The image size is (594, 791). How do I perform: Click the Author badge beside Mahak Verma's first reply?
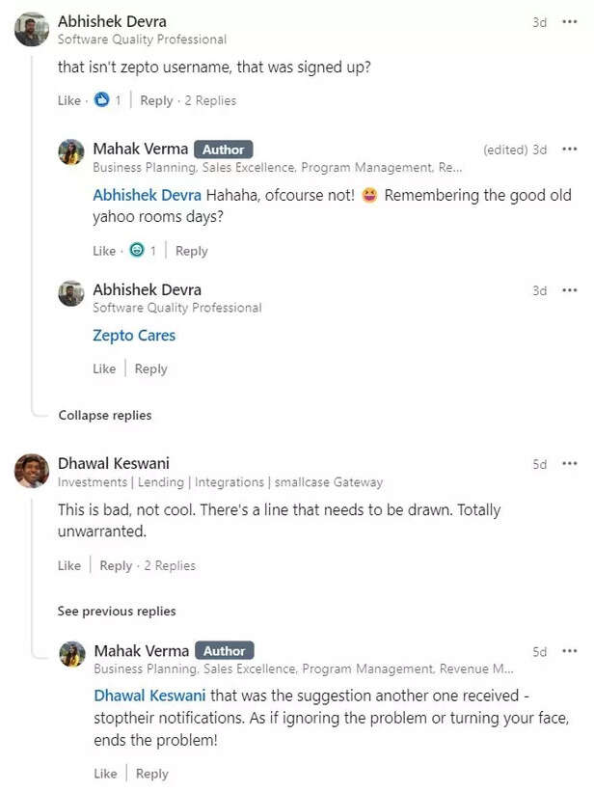pos(223,149)
